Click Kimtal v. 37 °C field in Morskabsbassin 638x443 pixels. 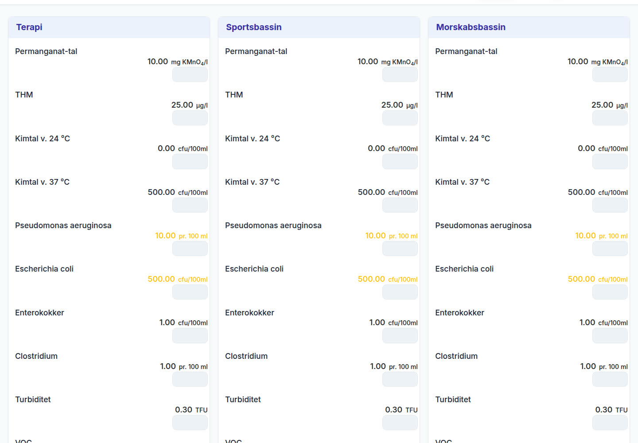coord(610,205)
